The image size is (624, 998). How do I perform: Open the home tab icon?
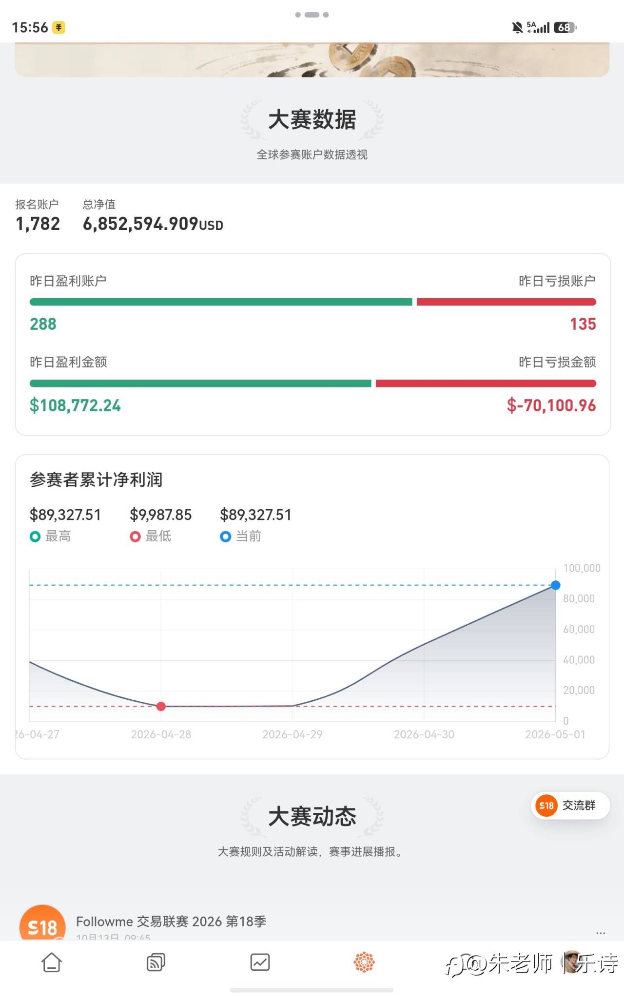pos(52,962)
